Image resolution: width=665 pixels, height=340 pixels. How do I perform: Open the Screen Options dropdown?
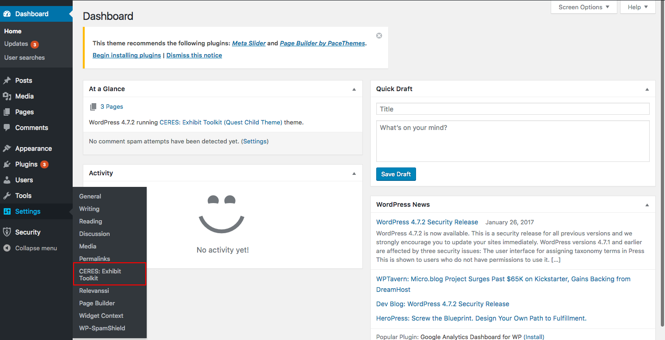584,7
